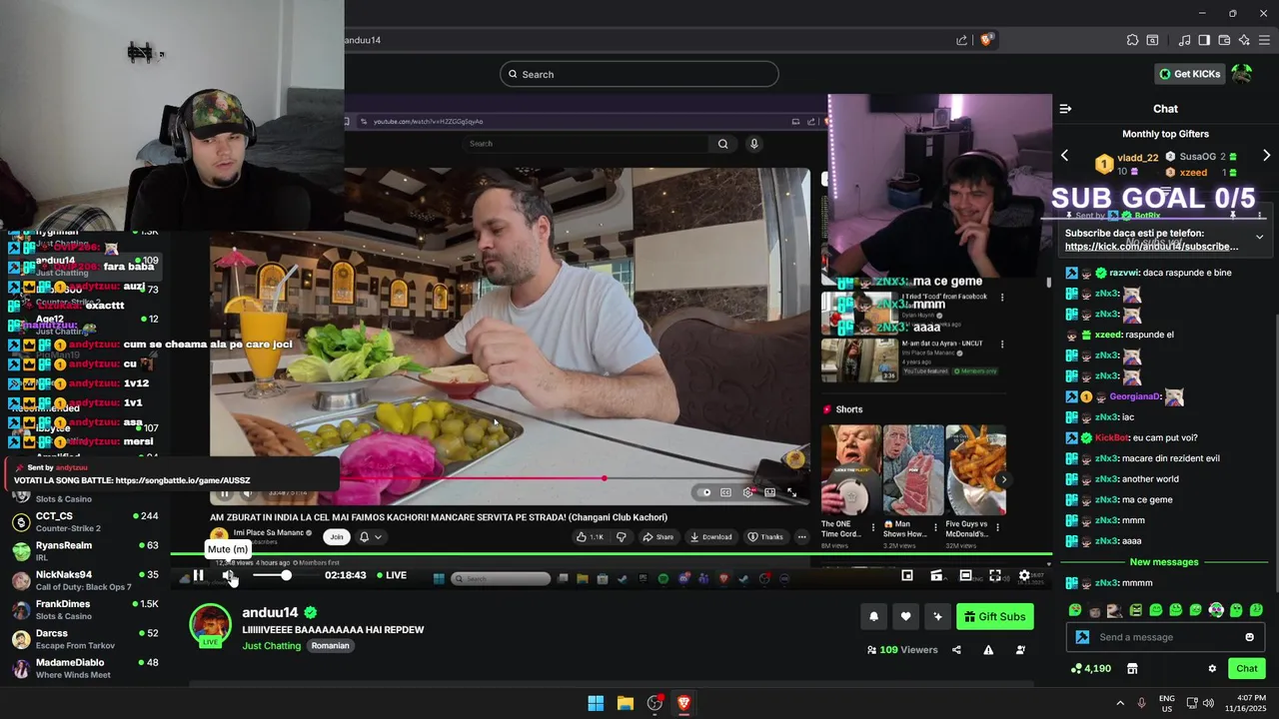
Task: Select NickNaks94 in recommended channels
Action: point(85,580)
